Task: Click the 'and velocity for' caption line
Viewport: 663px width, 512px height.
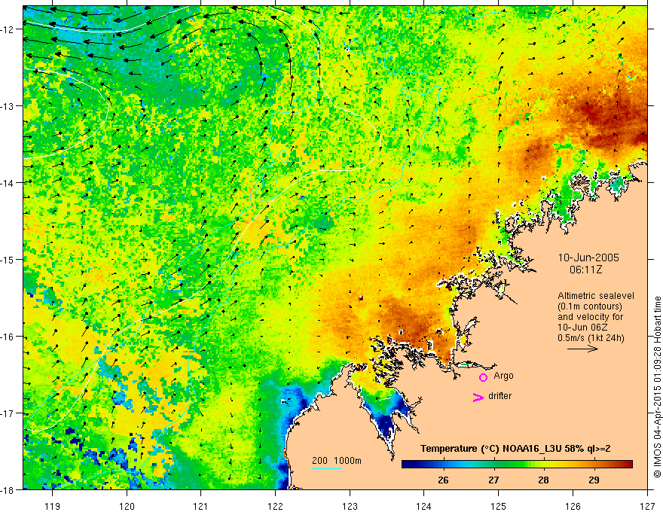Action: pyautogui.click(x=590, y=317)
